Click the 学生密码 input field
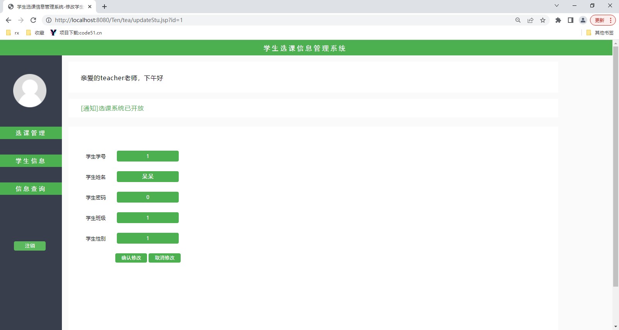The height and width of the screenshot is (330, 619). 147,197
